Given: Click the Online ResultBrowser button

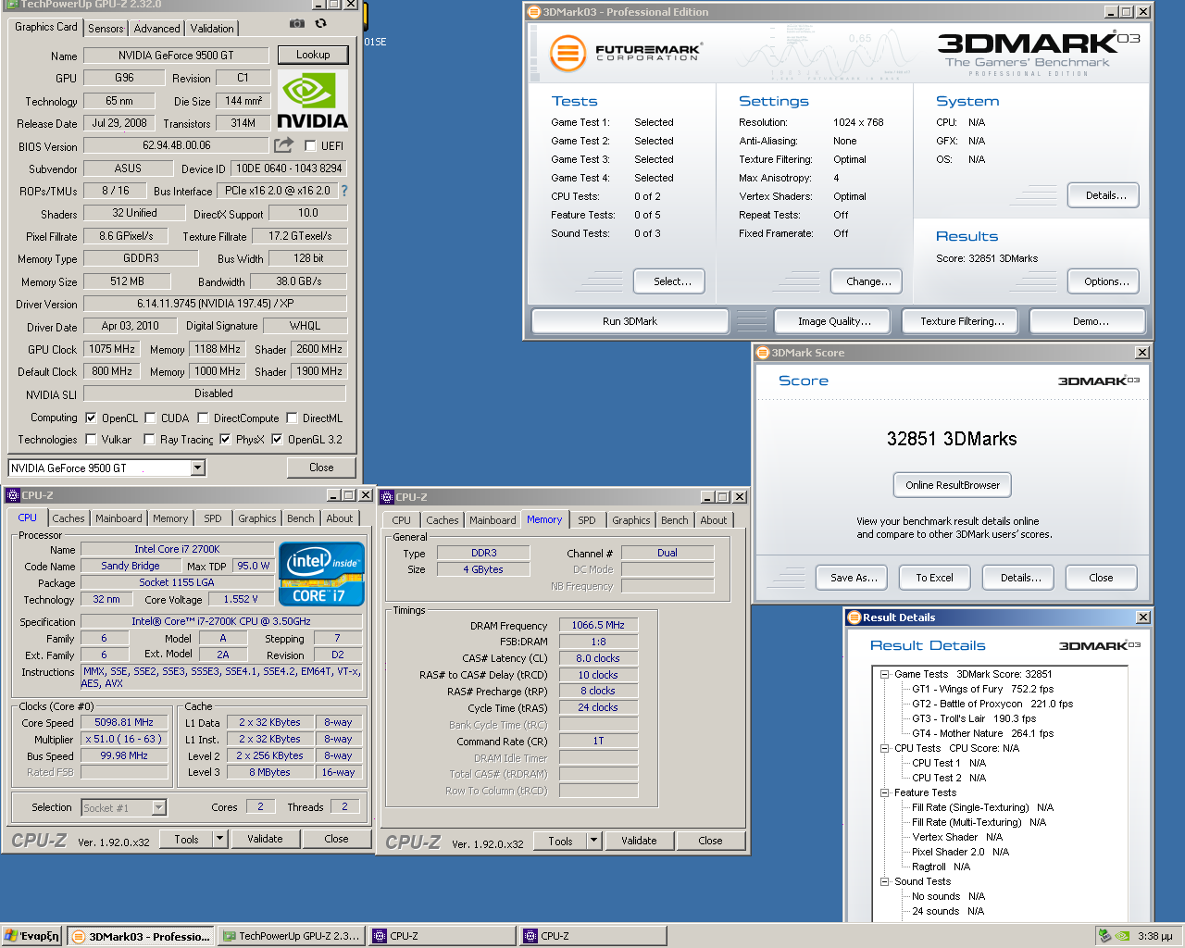Looking at the screenshot, I should point(953,485).
